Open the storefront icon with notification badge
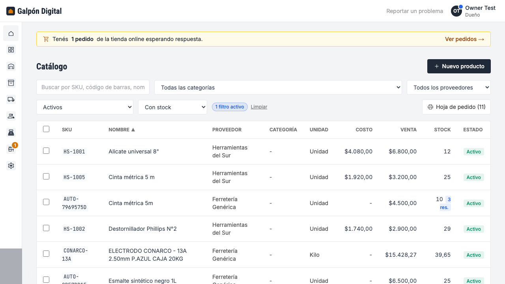The image size is (505, 284). point(11,149)
